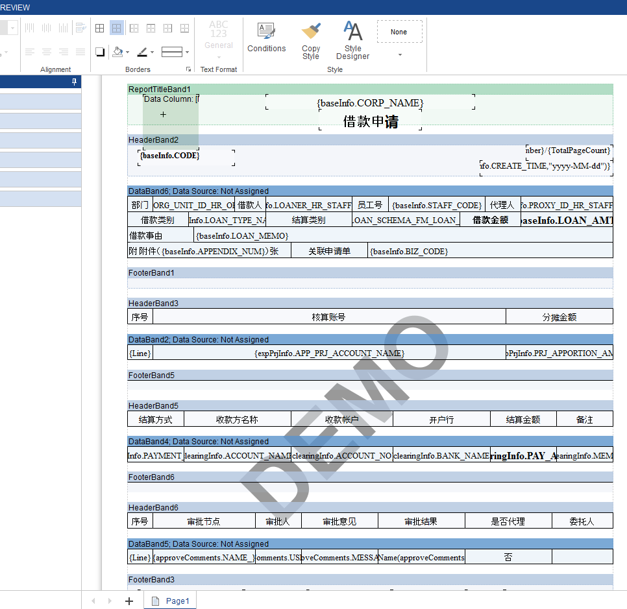Select the {baseInfo.CORP_NAME} text component

point(370,102)
